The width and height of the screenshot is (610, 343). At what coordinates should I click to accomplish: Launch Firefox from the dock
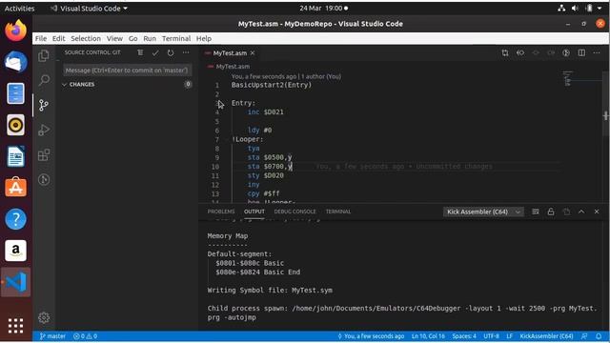(x=16, y=30)
